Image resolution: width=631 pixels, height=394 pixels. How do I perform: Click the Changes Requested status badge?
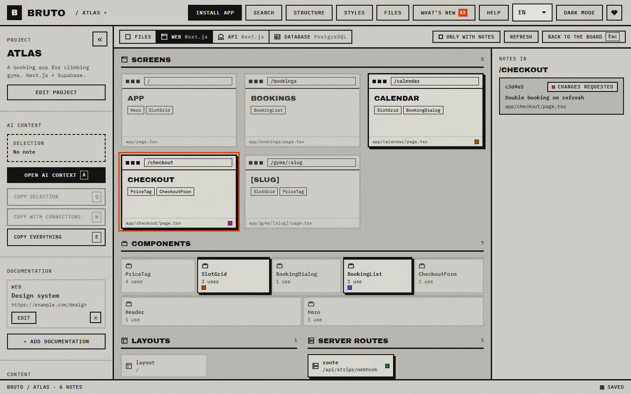coord(582,87)
